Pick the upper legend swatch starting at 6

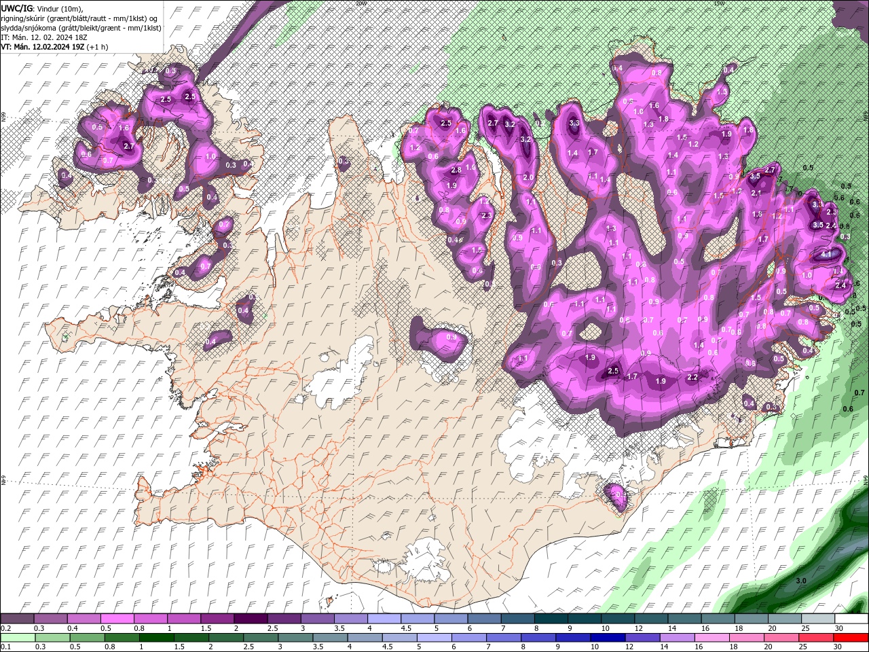coord(483,619)
